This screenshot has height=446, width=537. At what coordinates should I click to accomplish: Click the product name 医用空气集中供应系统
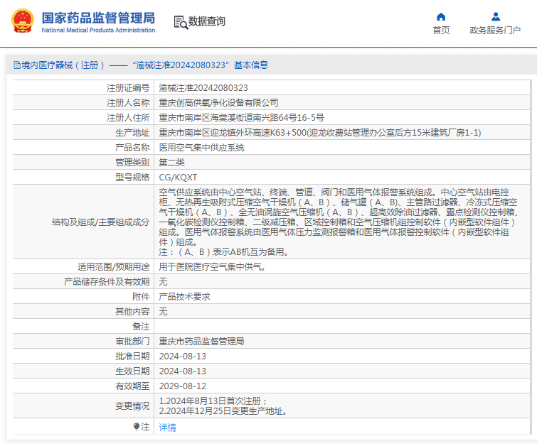[201, 148]
